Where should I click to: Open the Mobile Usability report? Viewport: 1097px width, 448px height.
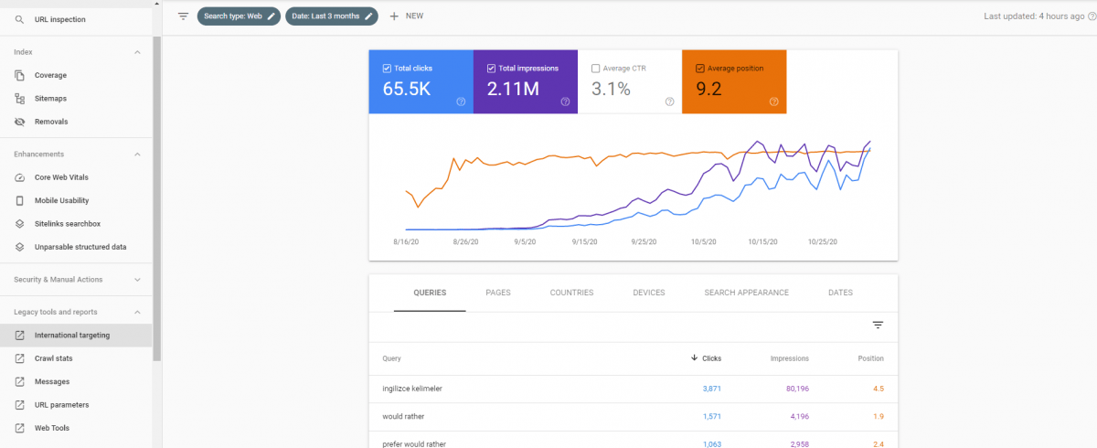click(77, 200)
